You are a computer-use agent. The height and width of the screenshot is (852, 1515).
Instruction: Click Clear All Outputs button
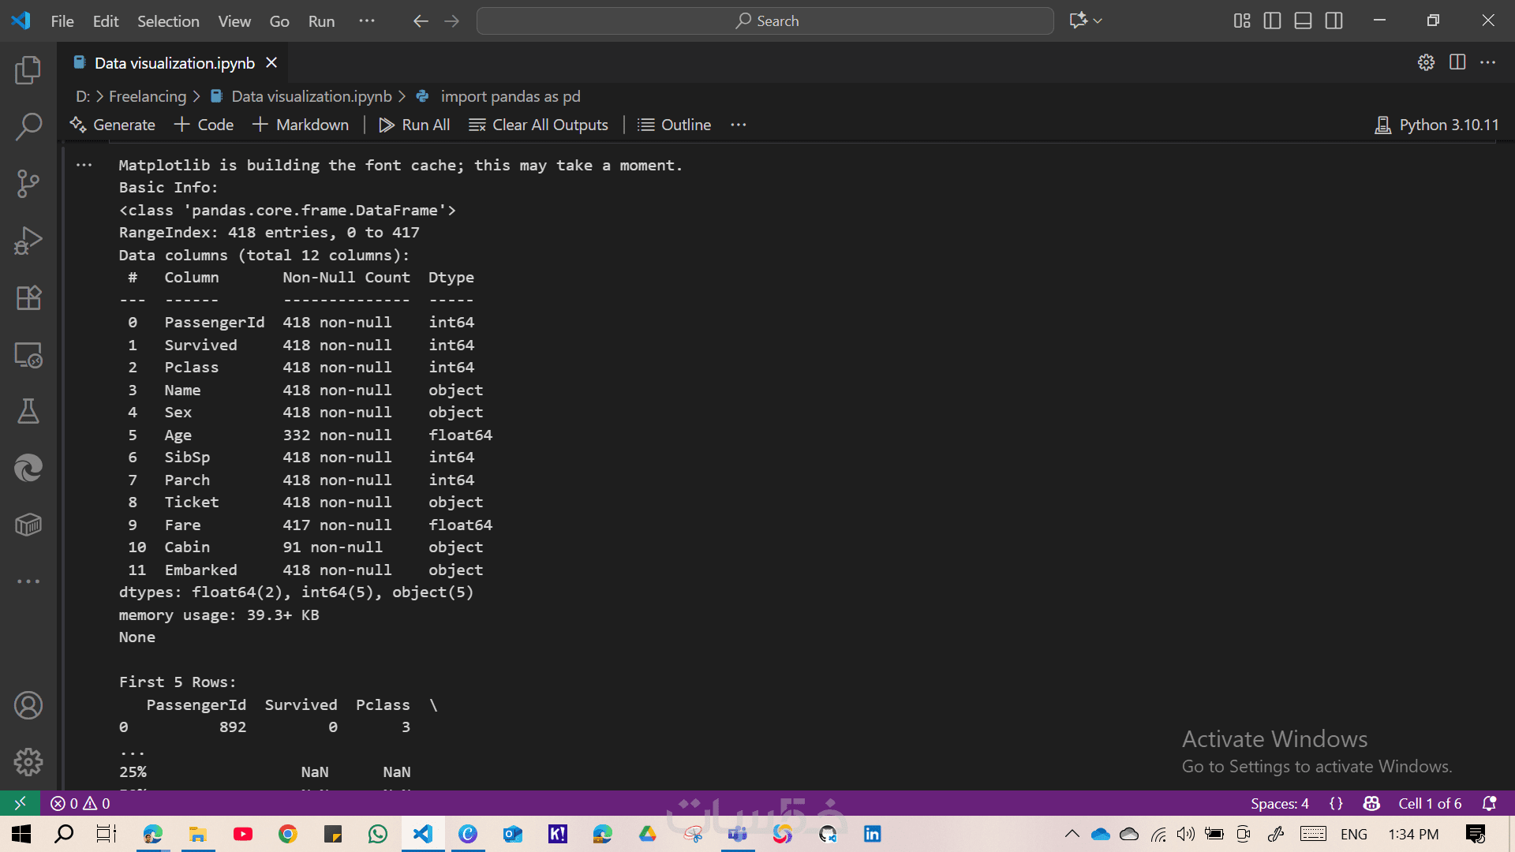538,125
